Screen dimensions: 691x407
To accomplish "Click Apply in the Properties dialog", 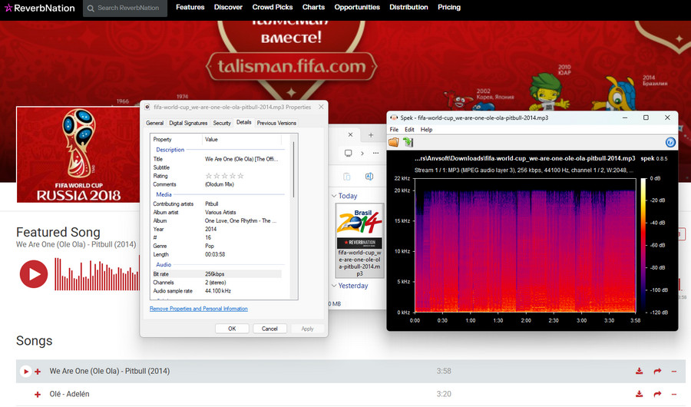I will (308, 329).
